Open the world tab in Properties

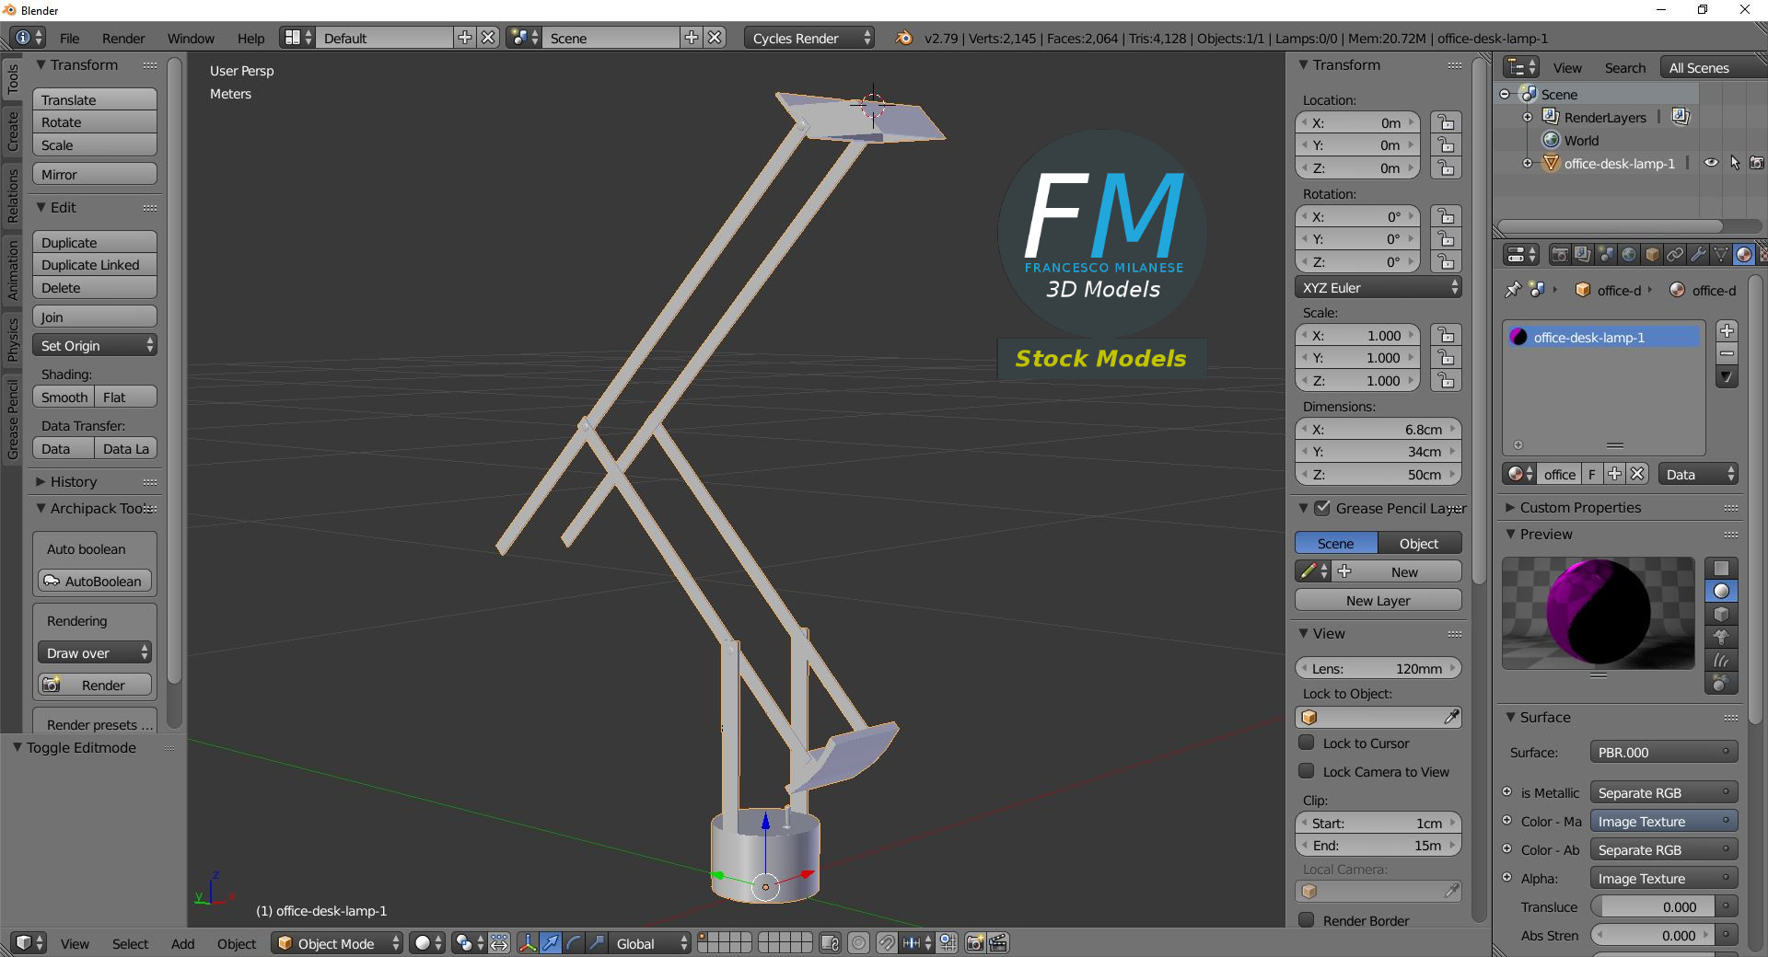click(x=1629, y=255)
